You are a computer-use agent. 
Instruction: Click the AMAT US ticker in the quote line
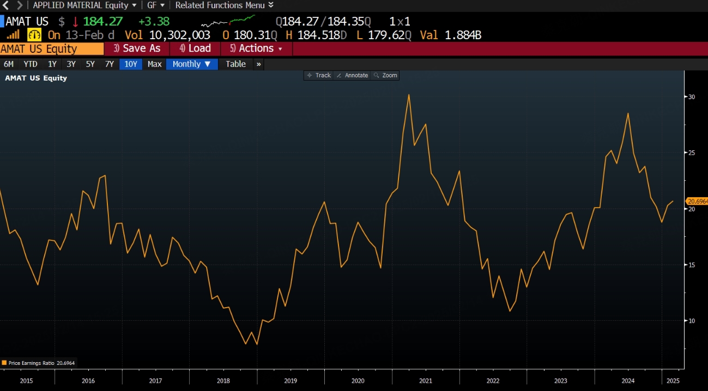coord(27,22)
